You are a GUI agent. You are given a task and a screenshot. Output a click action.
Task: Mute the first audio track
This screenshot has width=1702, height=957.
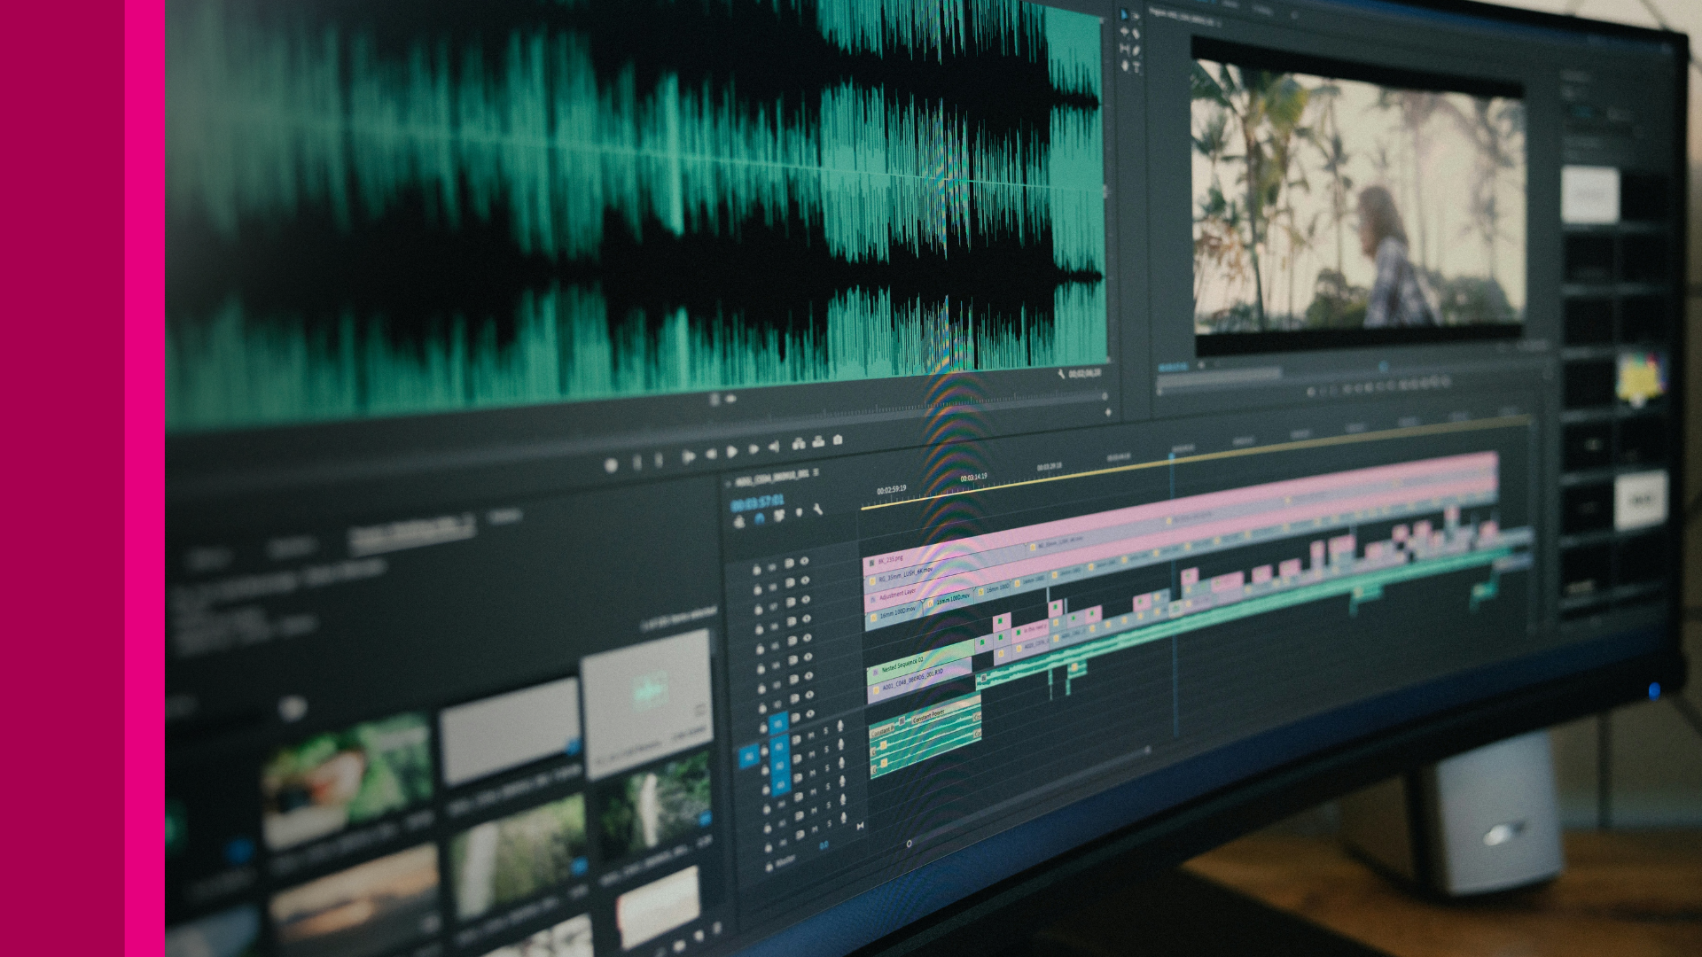[813, 735]
